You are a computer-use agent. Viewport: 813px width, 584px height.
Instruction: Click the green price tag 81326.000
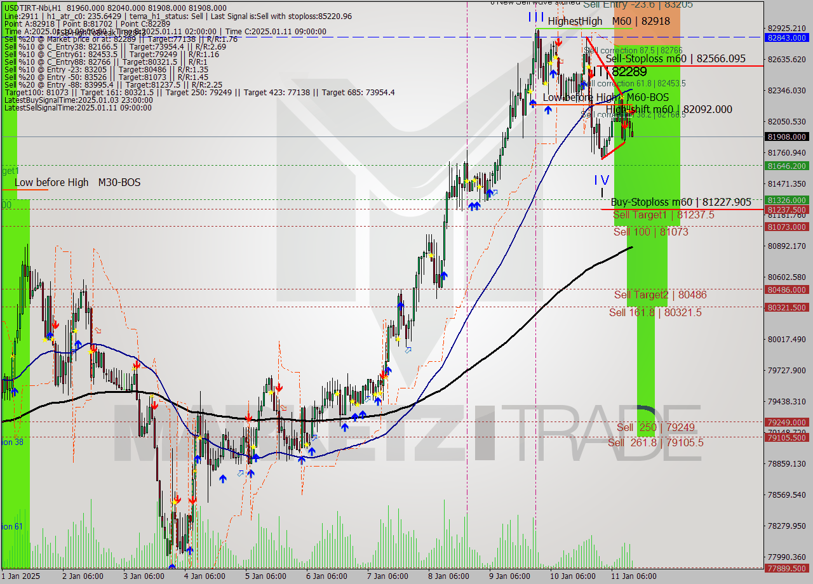[x=788, y=200]
